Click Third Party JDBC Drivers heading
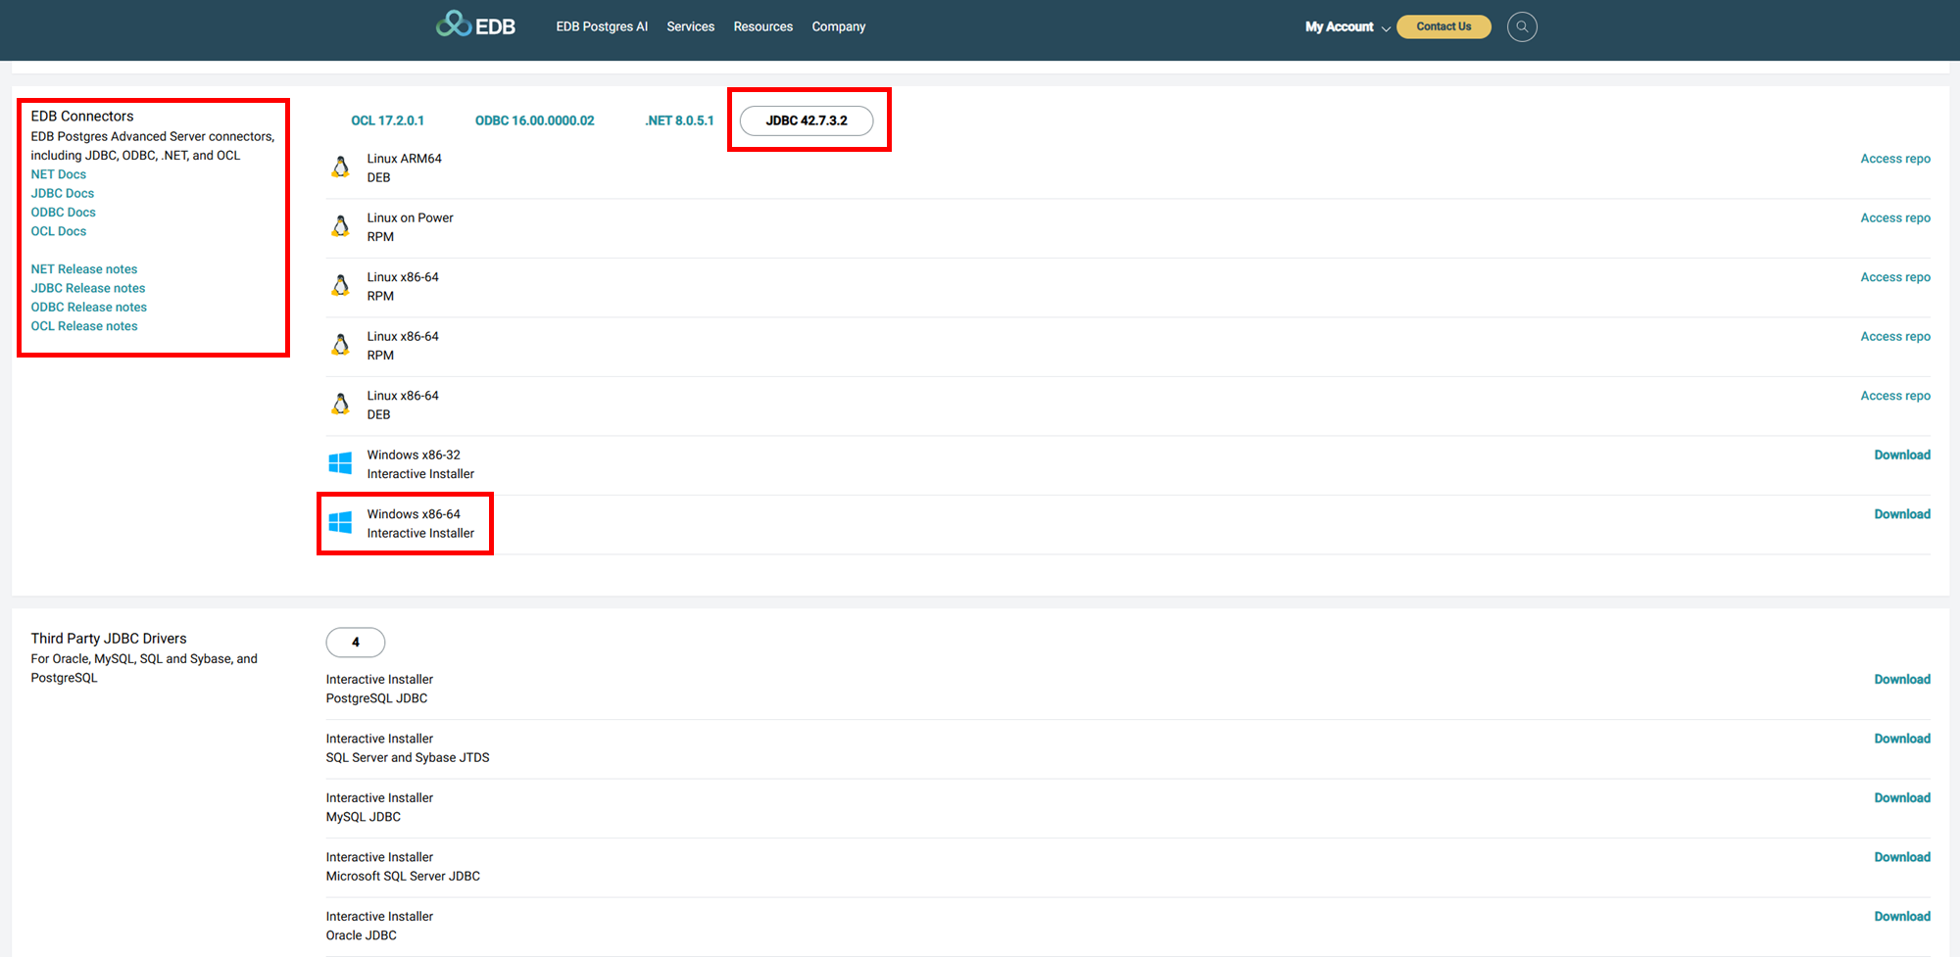The width and height of the screenshot is (1960, 957). click(x=109, y=639)
